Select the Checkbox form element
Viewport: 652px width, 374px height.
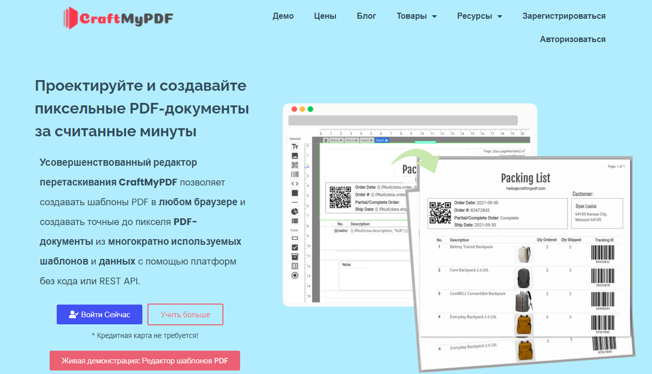(294, 248)
